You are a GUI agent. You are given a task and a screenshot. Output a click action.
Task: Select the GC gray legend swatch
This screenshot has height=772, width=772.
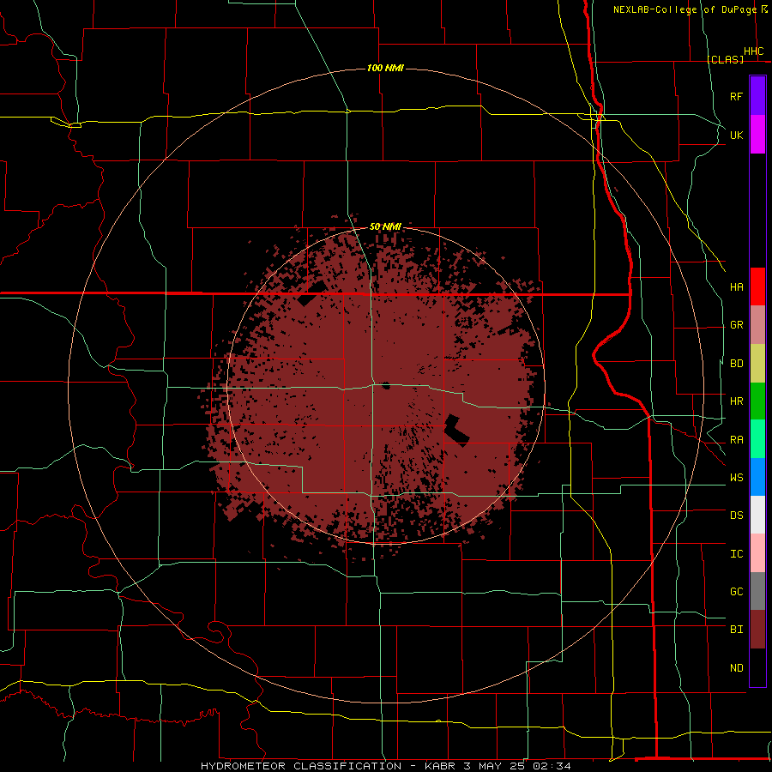pos(757,591)
